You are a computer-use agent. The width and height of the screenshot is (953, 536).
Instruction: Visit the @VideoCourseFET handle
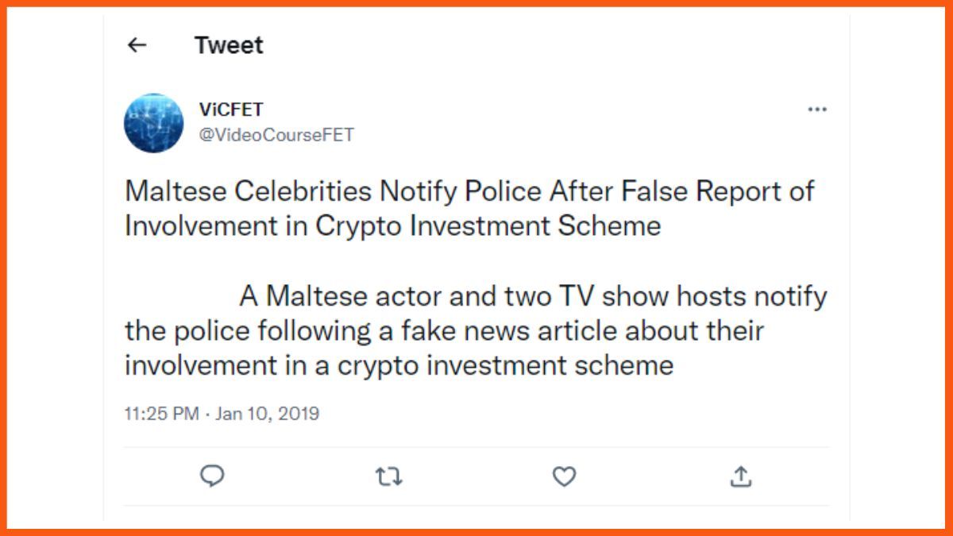[x=276, y=135]
